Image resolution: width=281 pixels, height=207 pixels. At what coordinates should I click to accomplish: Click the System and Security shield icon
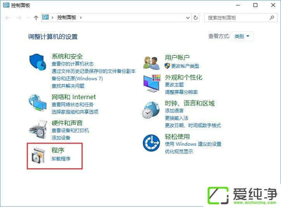(x=38, y=62)
